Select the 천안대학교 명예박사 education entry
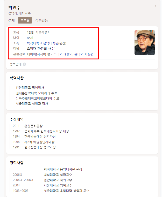 click(30, 88)
